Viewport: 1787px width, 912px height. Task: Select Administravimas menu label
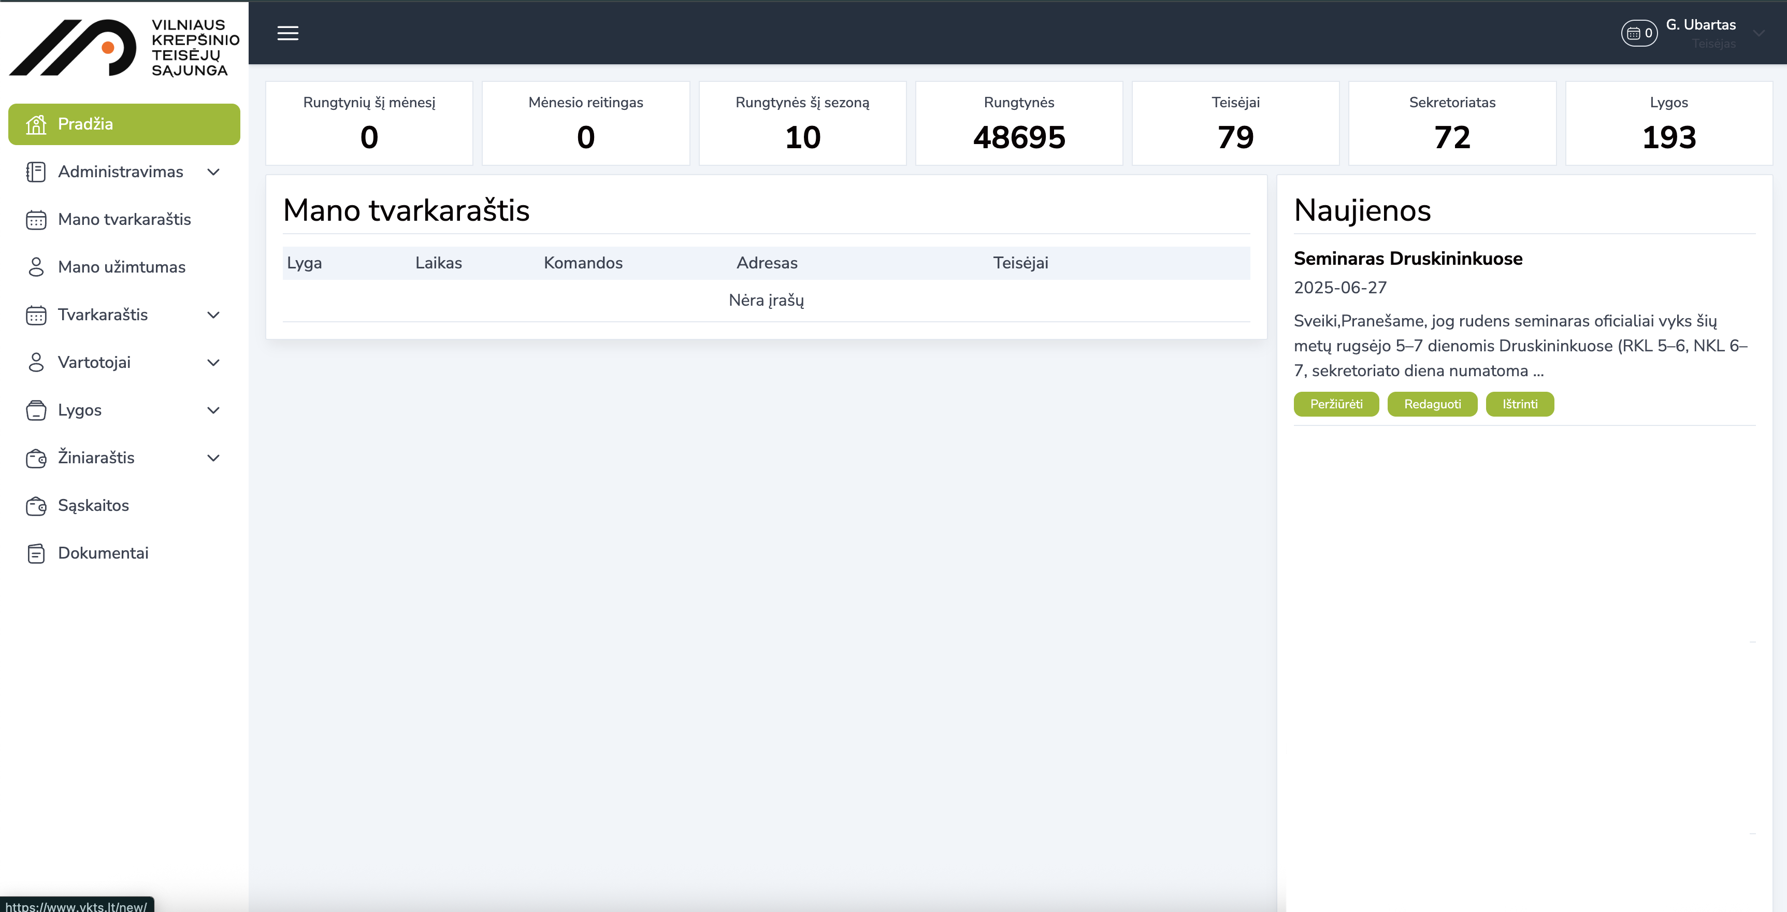[x=121, y=172]
